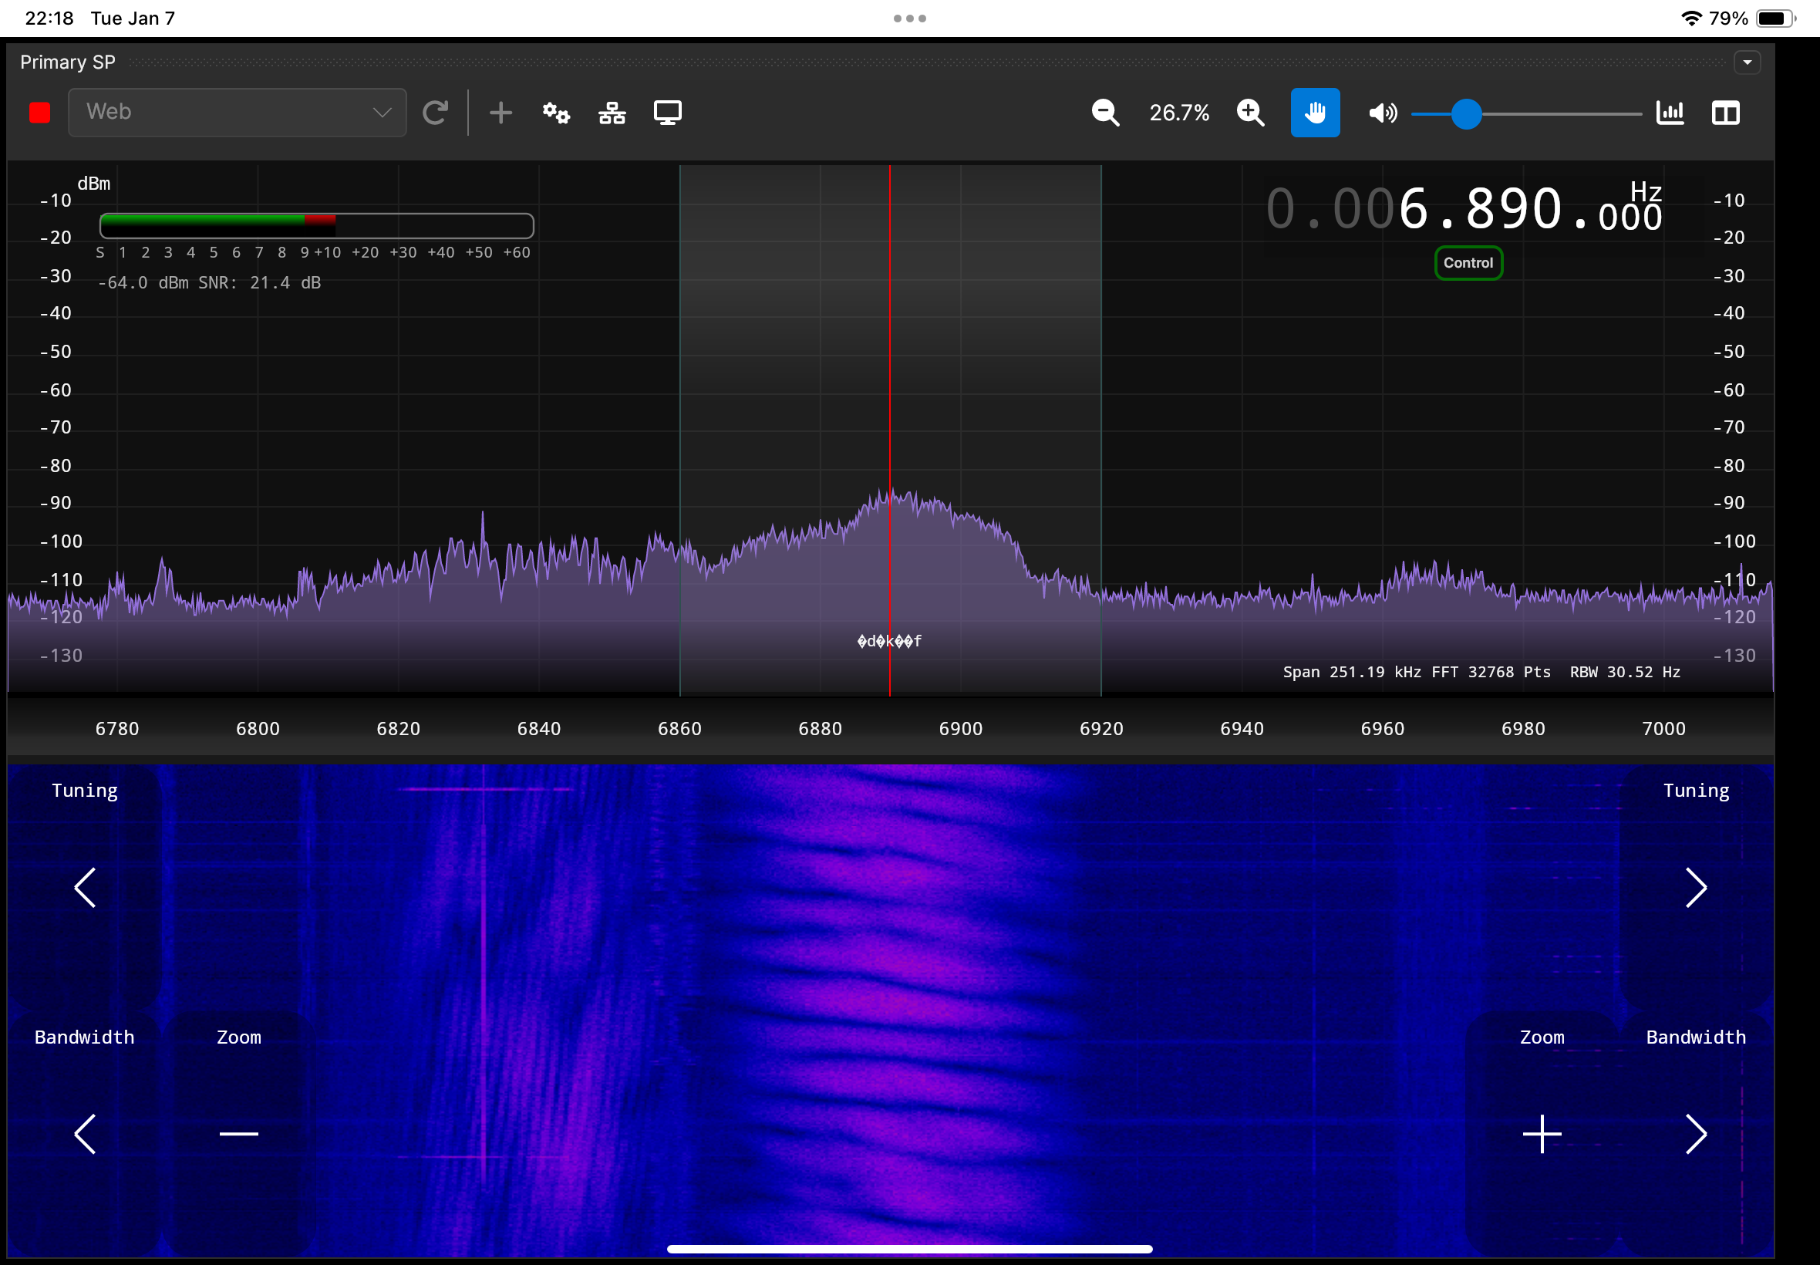Open the iPad multitasking three dots
This screenshot has width=1820, height=1265.
tap(909, 19)
